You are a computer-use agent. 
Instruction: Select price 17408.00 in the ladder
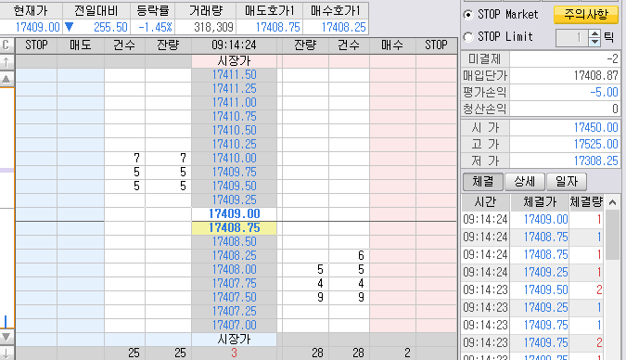pos(234,270)
